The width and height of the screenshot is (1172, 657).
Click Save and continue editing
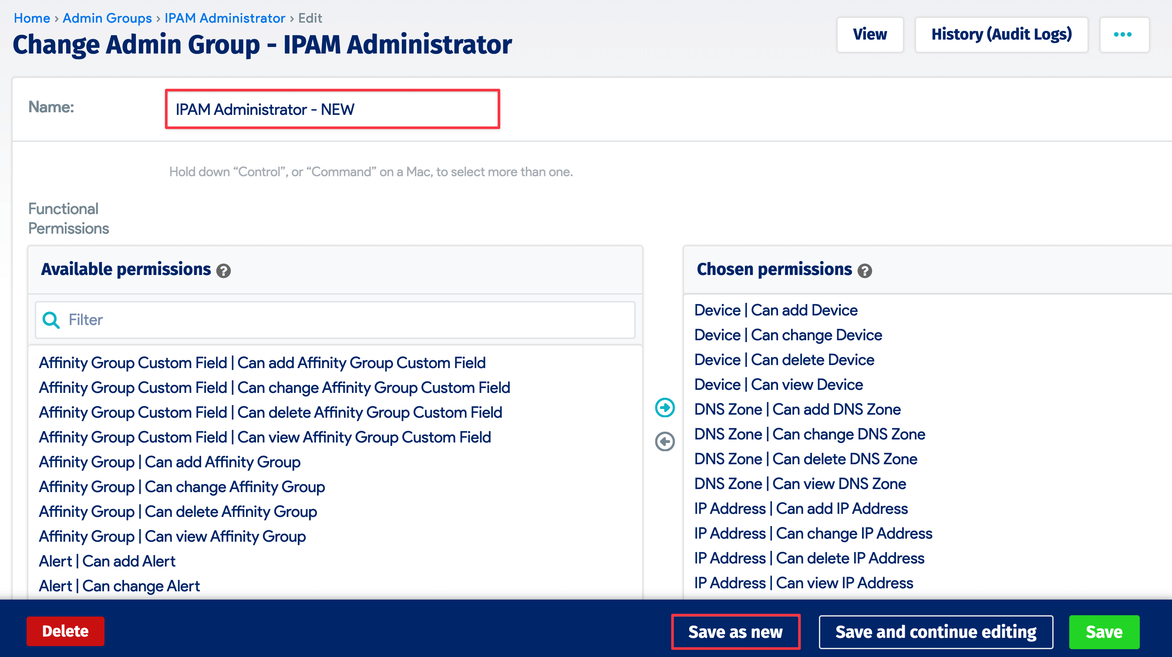pyautogui.click(x=936, y=631)
